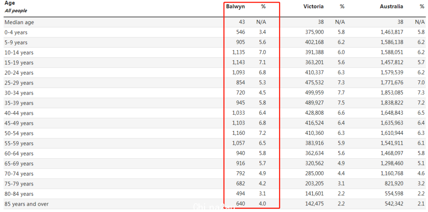
Task: Click the Australia column header
Action: click(x=392, y=7)
